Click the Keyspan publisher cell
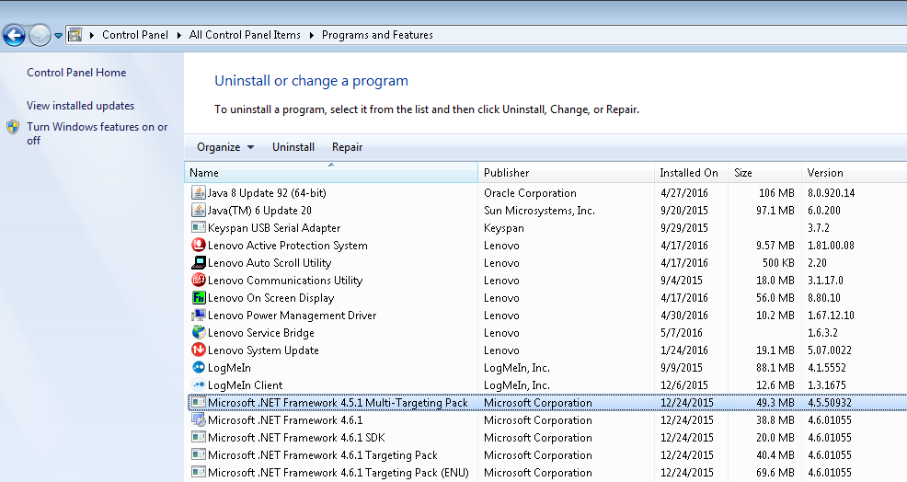This screenshot has width=907, height=482. [x=504, y=227]
